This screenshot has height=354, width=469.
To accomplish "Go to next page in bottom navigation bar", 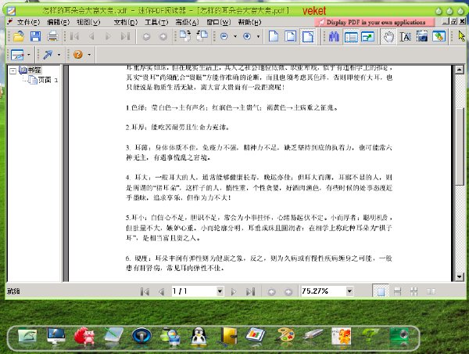I will 234,291.
